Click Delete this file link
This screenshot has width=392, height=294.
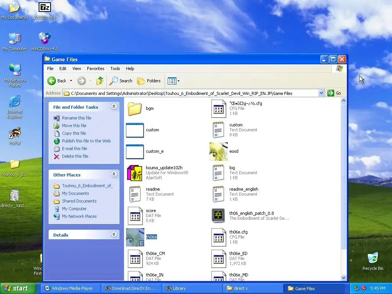(x=75, y=156)
